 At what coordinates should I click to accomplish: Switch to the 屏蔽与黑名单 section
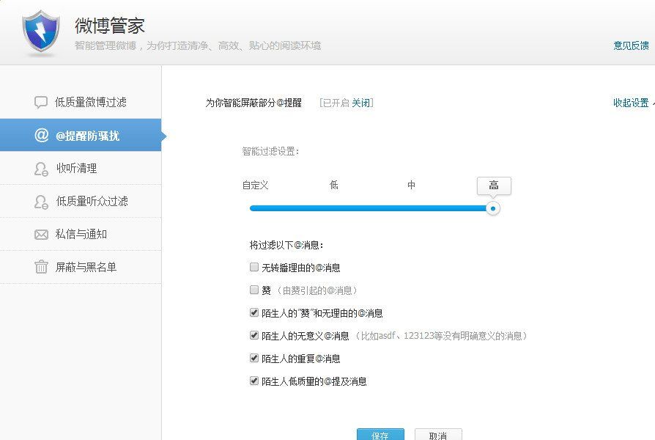86,268
